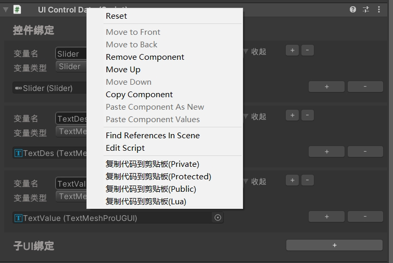Click the UI Control Data component title
The image size is (393, 263).
coord(62,10)
